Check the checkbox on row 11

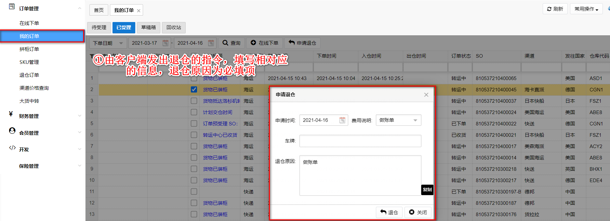(x=194, y=192)
